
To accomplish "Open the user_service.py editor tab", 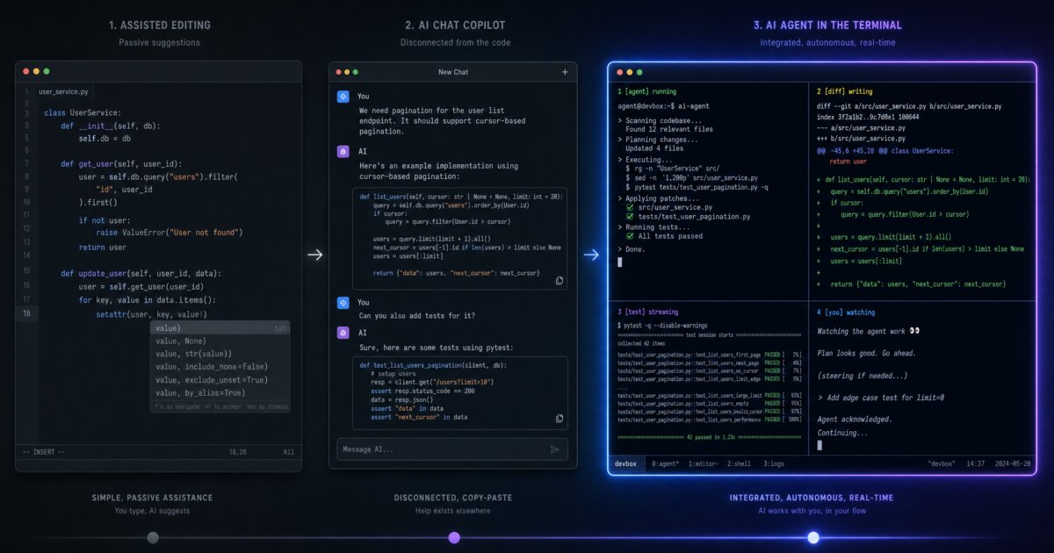I will [63, 91].
